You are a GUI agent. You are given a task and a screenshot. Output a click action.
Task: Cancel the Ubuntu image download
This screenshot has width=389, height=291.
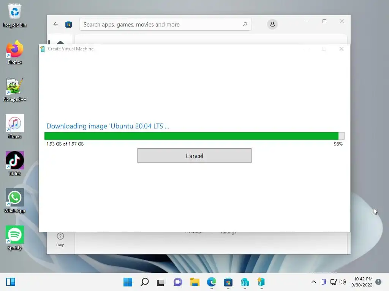[194, 156]
